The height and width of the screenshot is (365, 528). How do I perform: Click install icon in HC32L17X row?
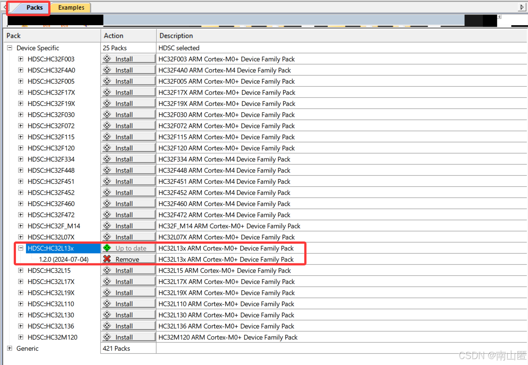(107, 281)
